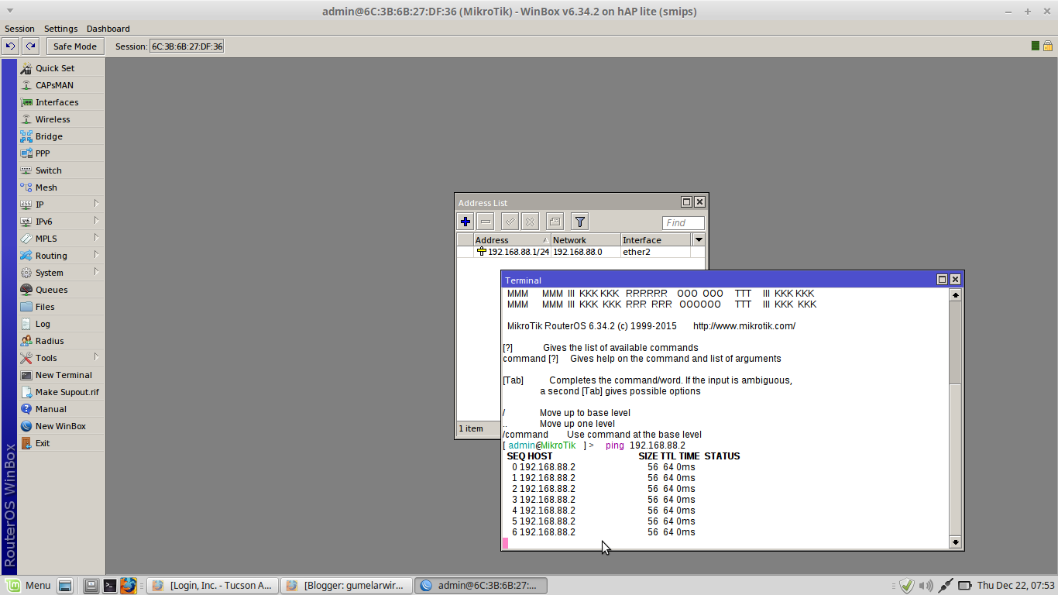The width and height of the screenshot is (1058, 595).
Task: Click the Show Desktop taskbar icon
Action: (x=65, y=586)
